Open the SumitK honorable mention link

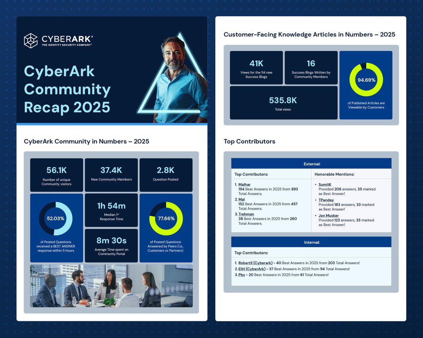point(325,184)
